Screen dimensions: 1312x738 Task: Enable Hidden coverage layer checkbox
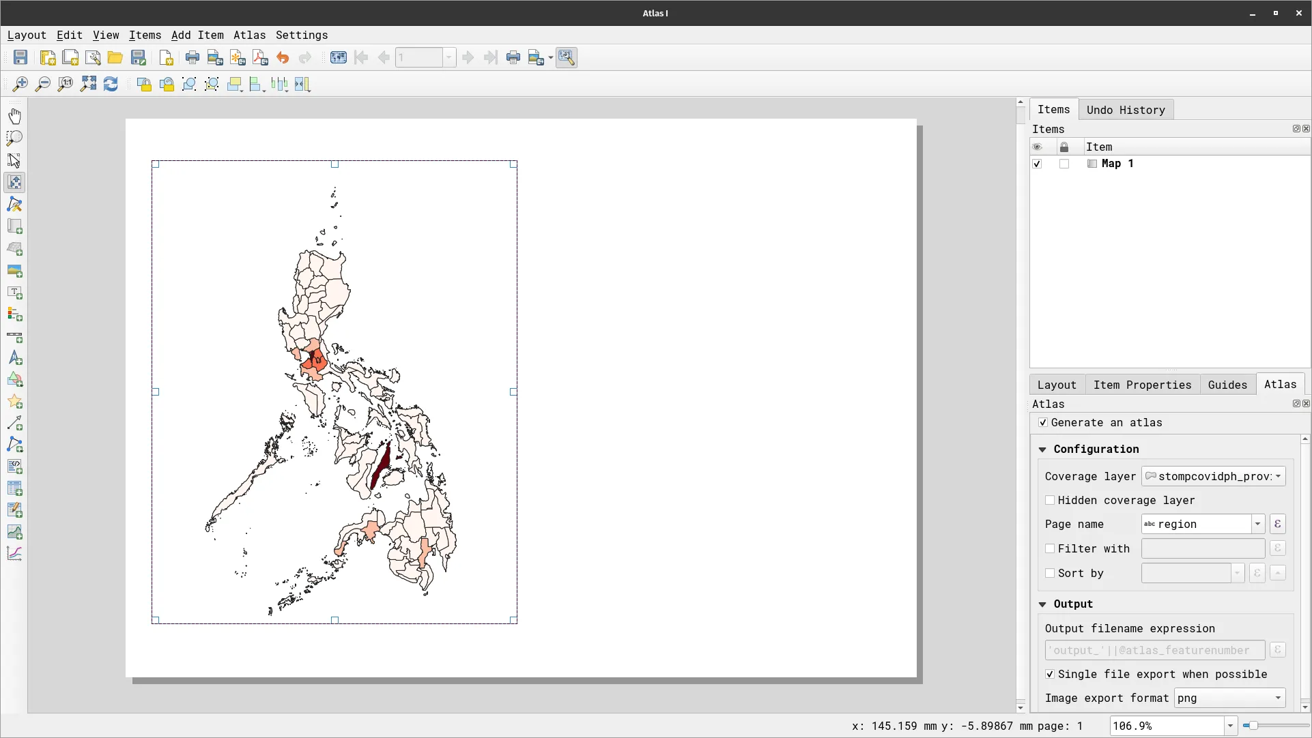point(1050,501)
